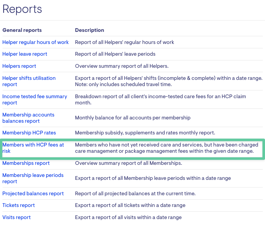Open the Helper leave report link
Image resolution: width=265 pixels, height=226 pixels.
[x=25, y=54]
